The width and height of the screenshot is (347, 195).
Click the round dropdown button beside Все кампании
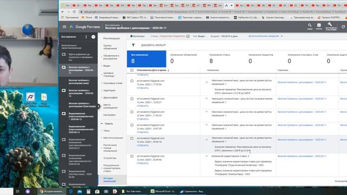(x=93, y=37)
